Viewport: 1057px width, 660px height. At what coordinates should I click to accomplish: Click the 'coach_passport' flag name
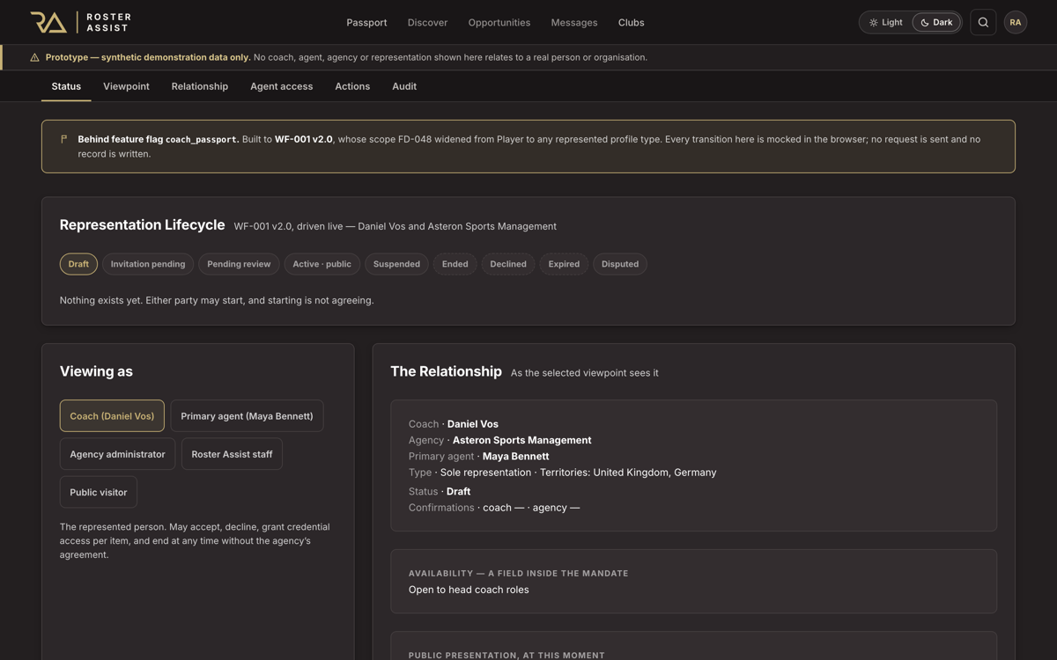201,139
